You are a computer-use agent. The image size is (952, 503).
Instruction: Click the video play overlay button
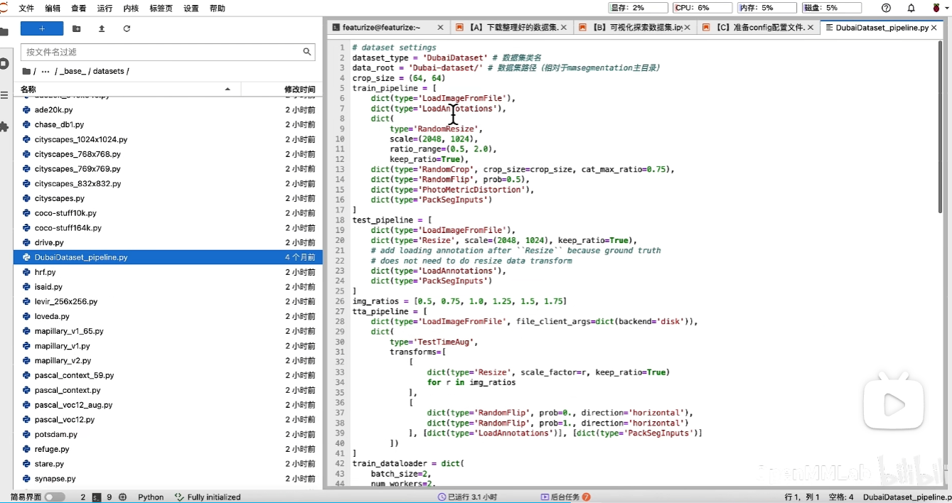(x=893, y=405)
